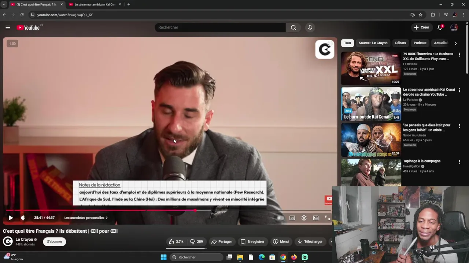Click the Télécharger button
The height and width of the screenshot is (263, 469).
[310, 241]
